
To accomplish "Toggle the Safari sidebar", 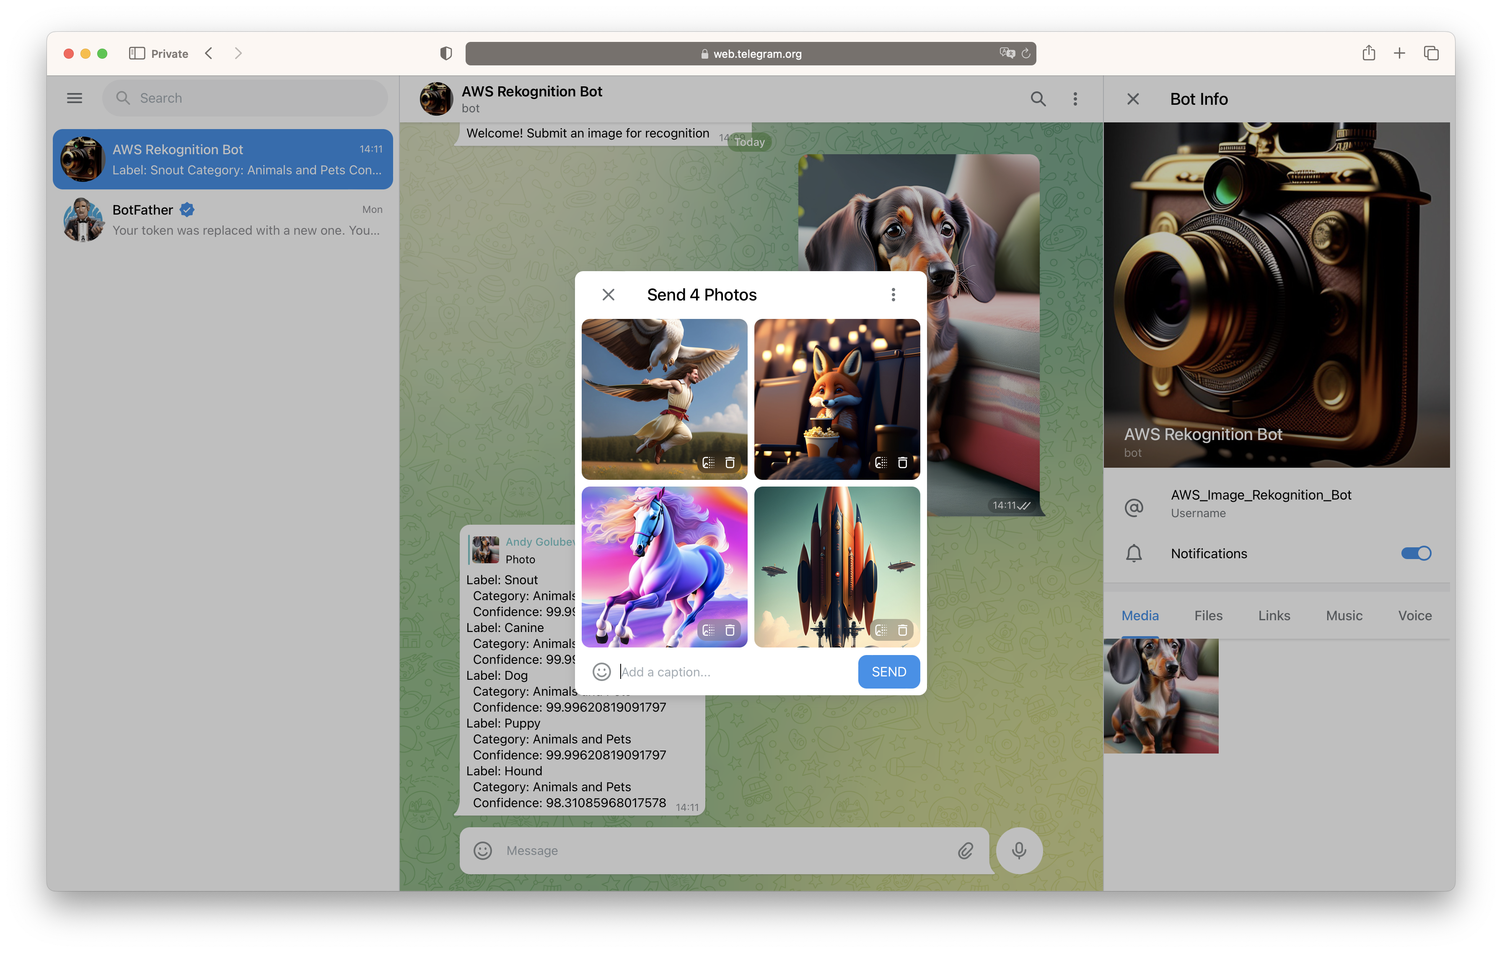I will [x=137, y=54].
